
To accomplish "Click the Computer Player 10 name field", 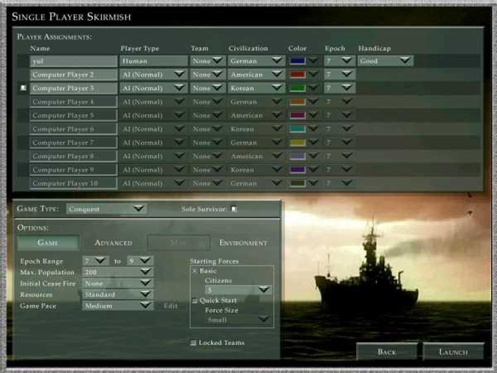I will pos(74,183).
